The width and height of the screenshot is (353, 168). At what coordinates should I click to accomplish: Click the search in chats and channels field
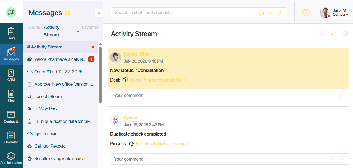pos(199,13)
